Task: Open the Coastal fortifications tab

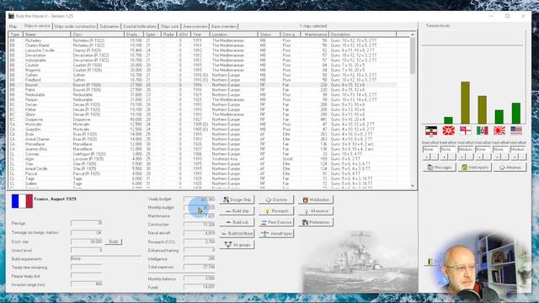Action: click(140, 26)
